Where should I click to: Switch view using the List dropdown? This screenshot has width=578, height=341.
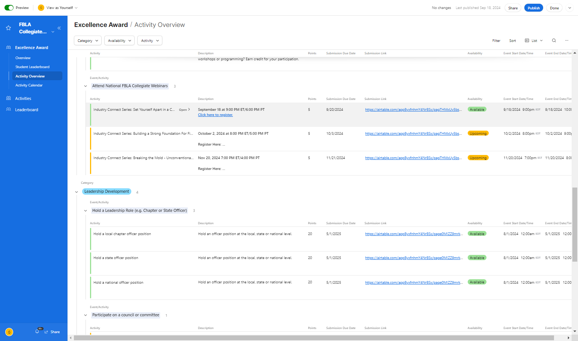tap(534, 41)
